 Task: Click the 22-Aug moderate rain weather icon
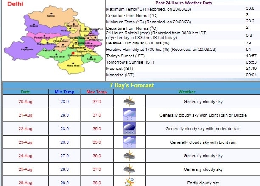[x=129, y=129]
